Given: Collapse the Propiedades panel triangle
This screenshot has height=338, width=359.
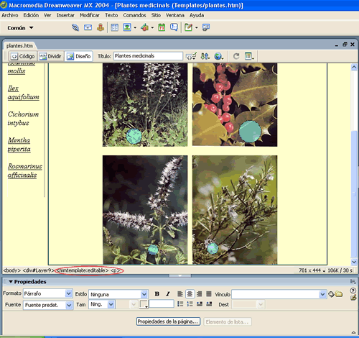Looking at the screenshot, I should (x=11, y=282).
